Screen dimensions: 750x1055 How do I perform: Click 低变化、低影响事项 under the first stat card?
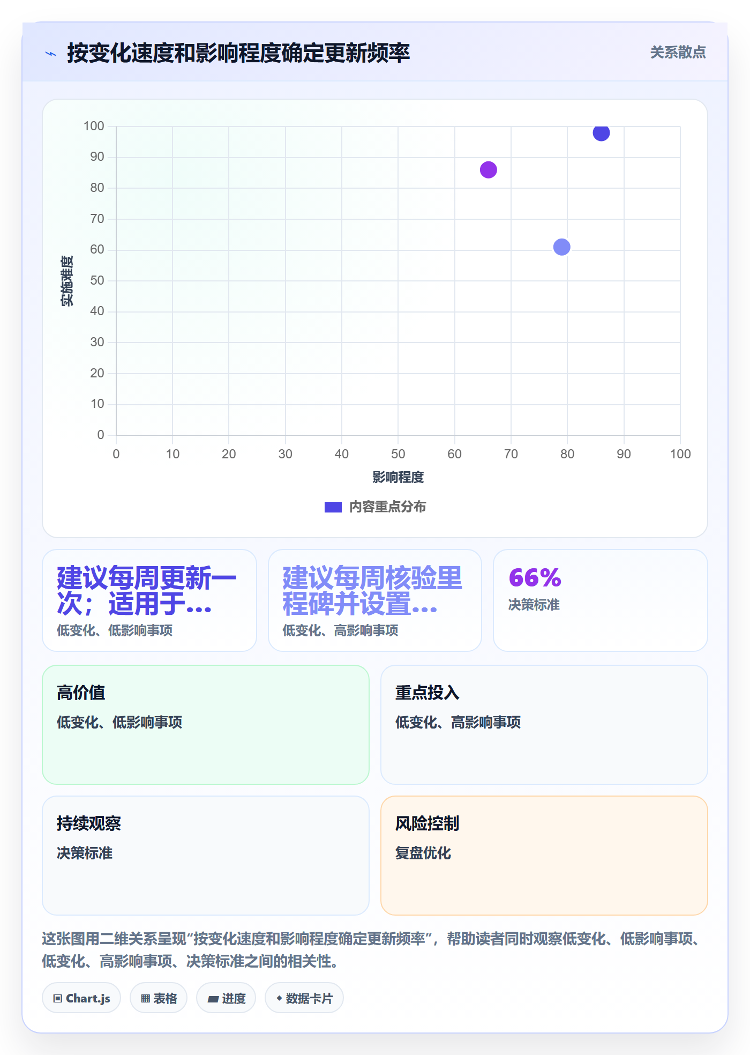[x=115, y=630]
